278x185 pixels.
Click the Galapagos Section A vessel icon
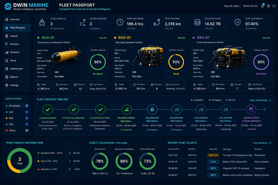(152, 110)
